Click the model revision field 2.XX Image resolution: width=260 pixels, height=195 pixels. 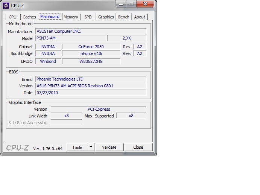(x=127, y=38)
